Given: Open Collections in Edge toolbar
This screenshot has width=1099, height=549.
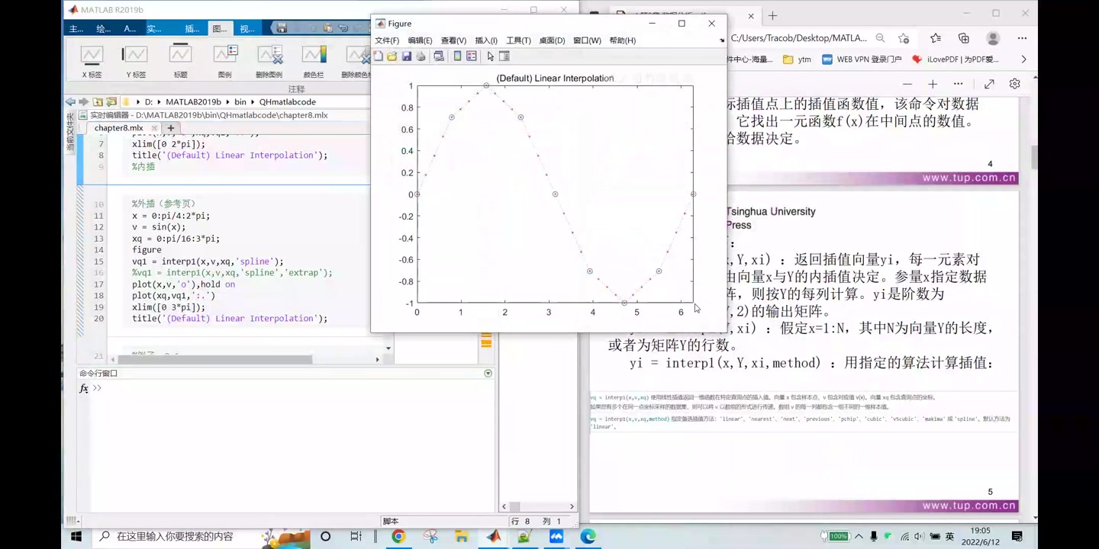Looking at the screenshot, I should pos(964,38).
